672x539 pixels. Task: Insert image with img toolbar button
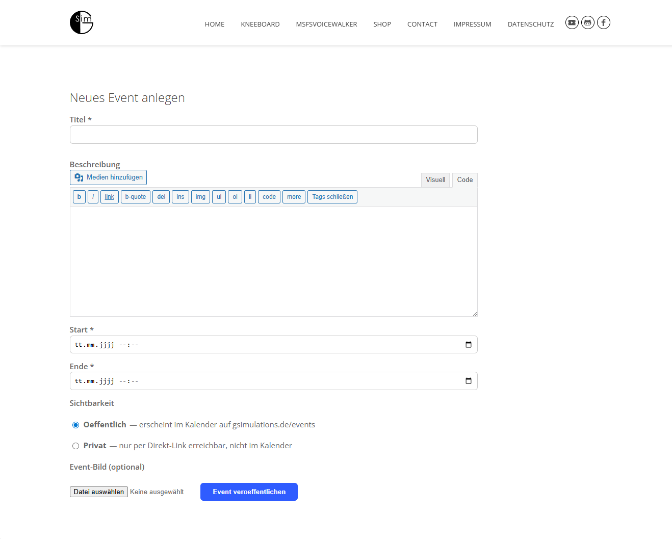[x=200, y=197]
